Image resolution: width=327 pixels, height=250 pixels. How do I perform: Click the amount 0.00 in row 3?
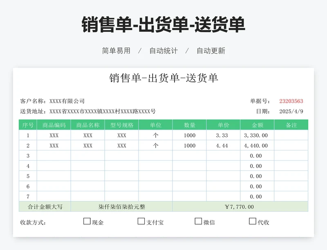pyautogui.click(x=258, y=156)
